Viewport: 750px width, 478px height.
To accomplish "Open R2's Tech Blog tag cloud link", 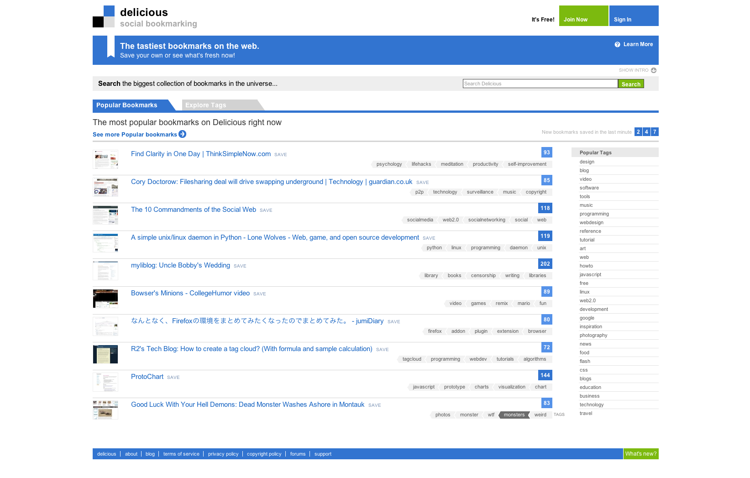I will coord(252,349).
